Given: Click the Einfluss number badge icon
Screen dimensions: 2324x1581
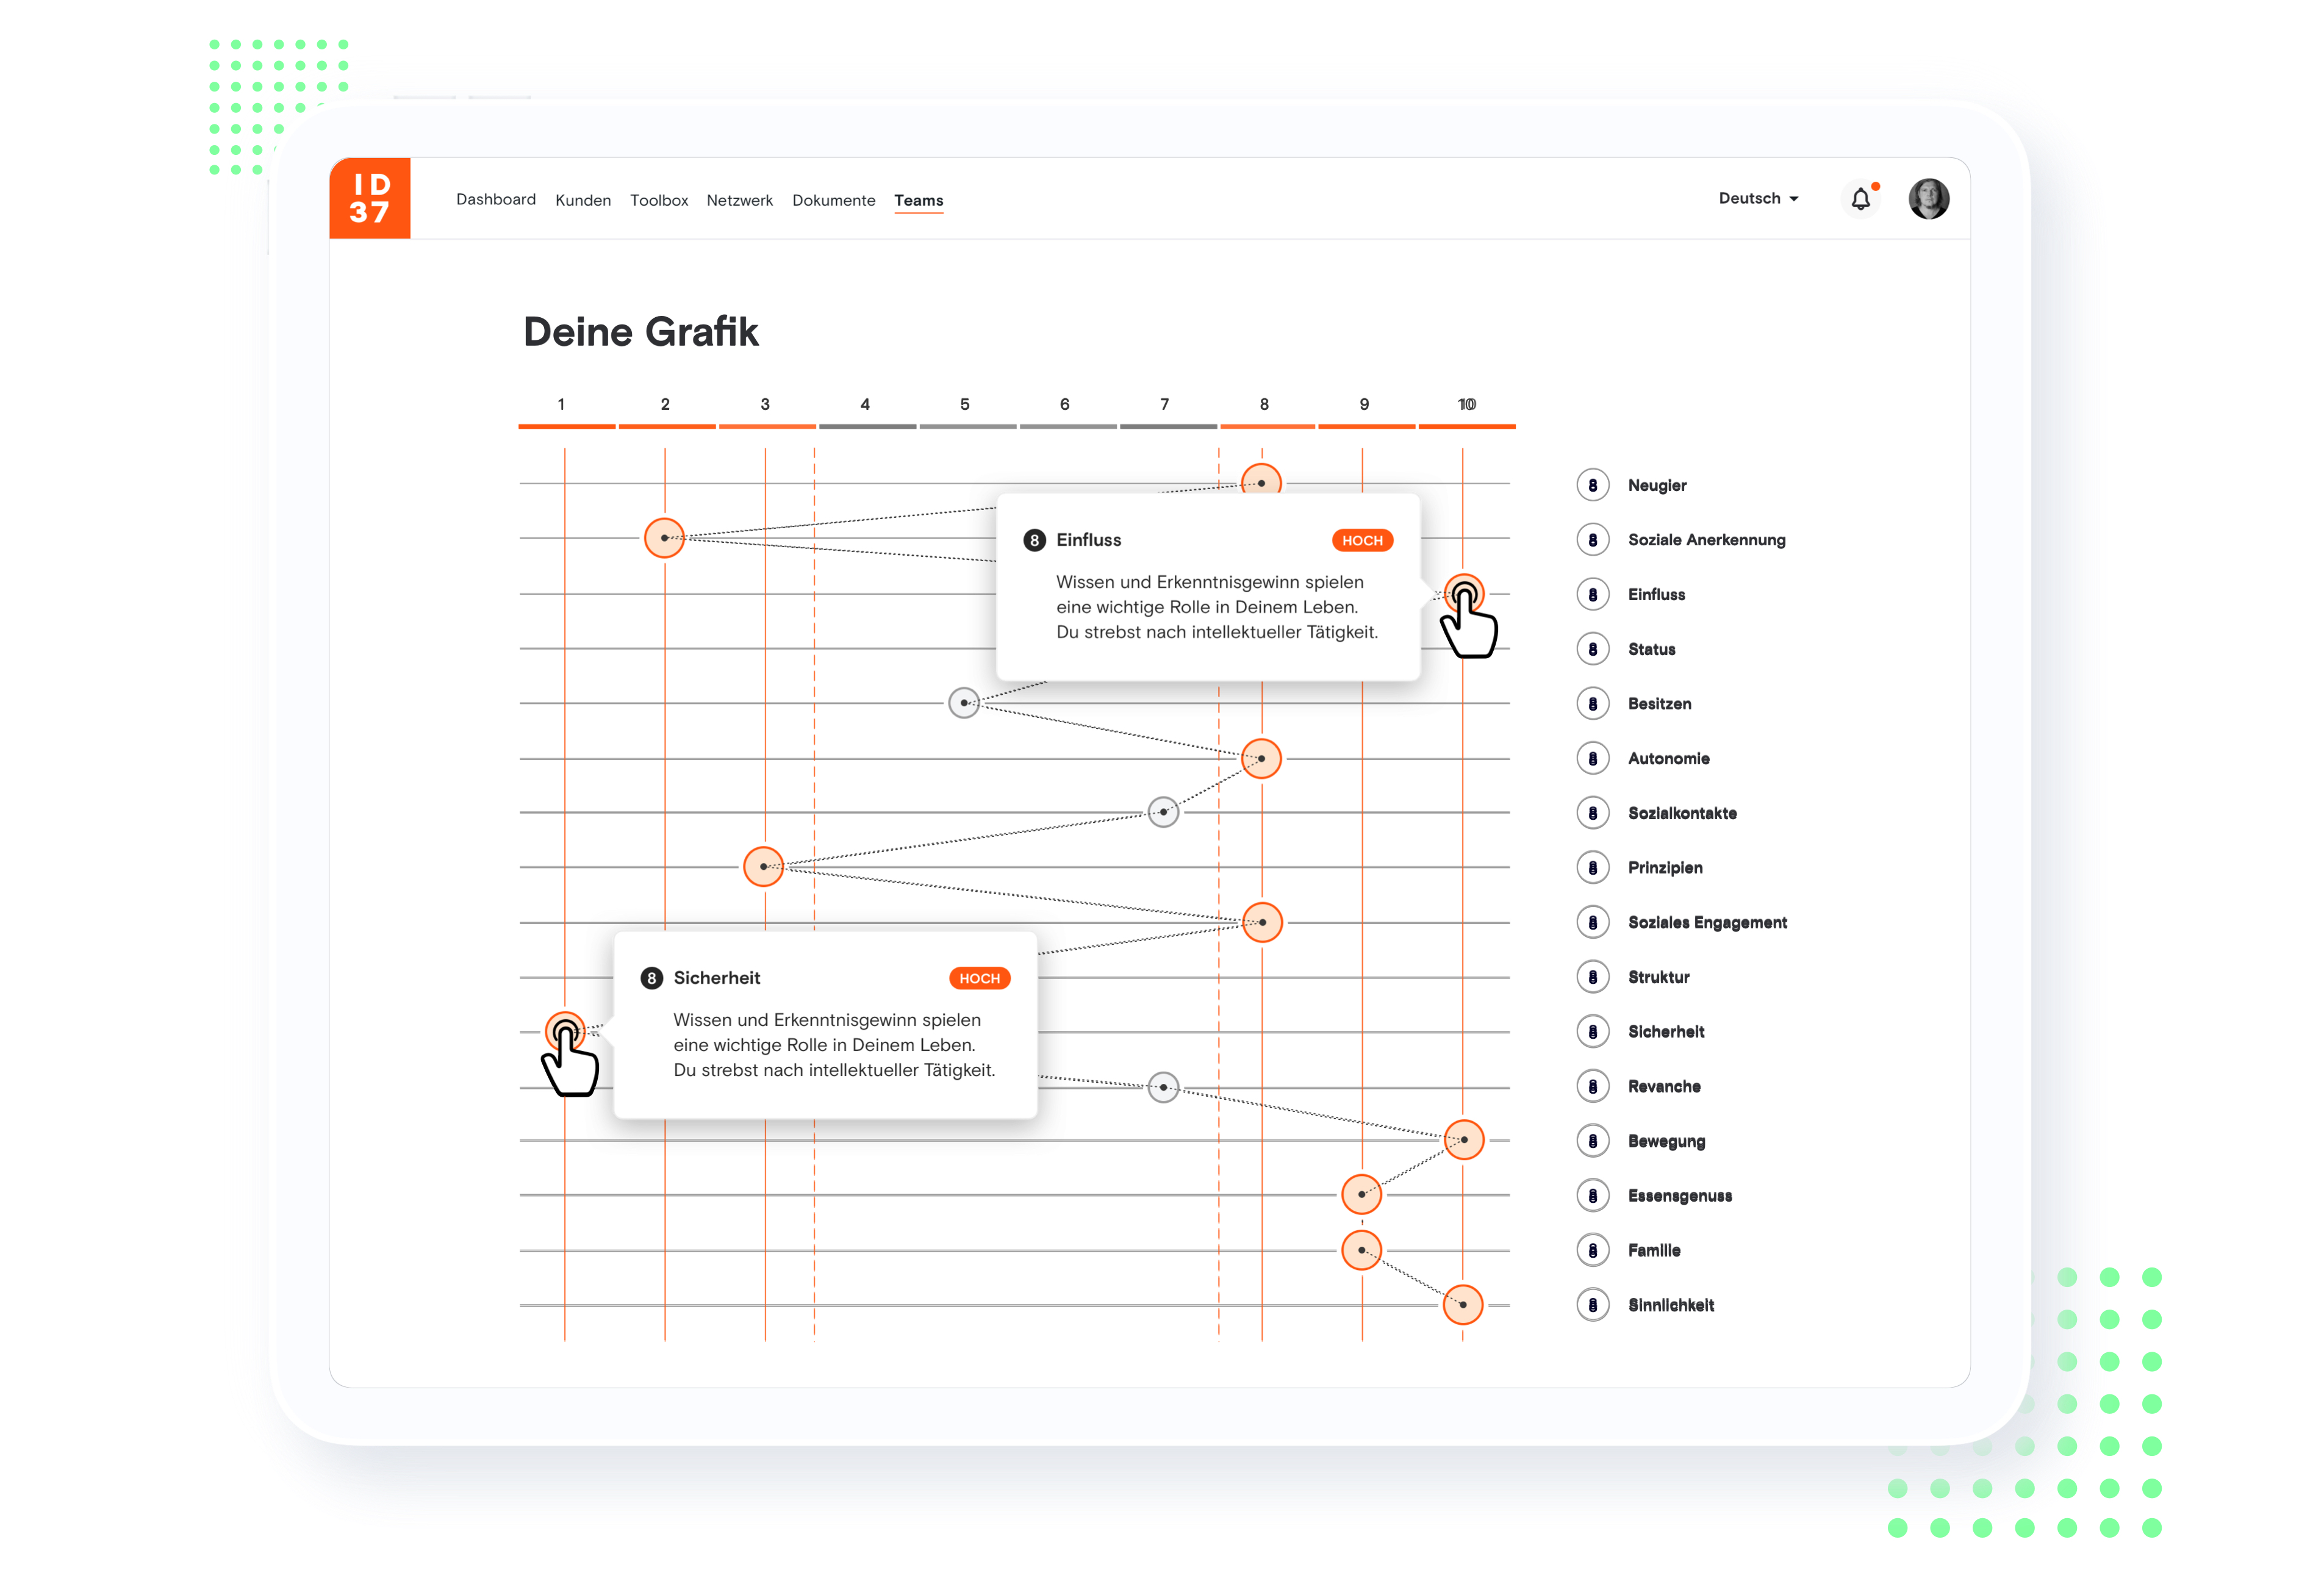Looking at the screenshot, I should [x=1592, y=595].
